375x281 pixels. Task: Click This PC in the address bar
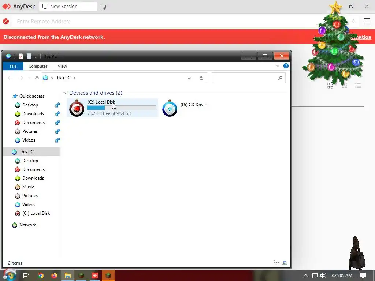(x=63, y=78)
